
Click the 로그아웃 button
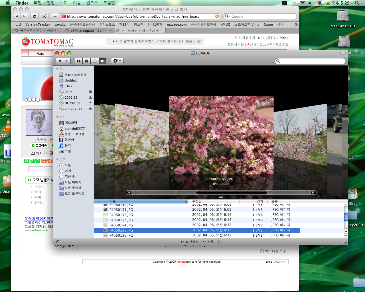(39, 145)
